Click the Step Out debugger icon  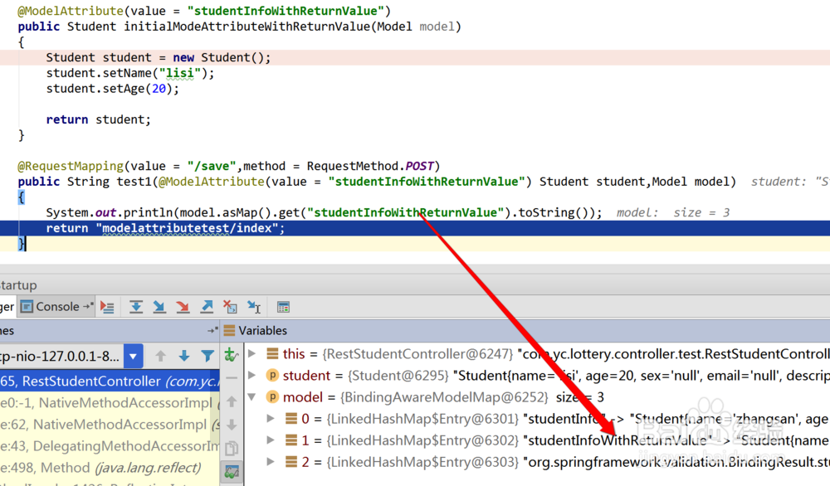[207, 307]
